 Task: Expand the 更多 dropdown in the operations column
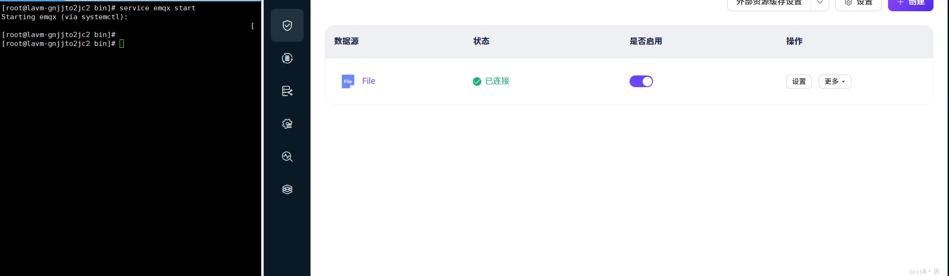click(x=834, y=81)
